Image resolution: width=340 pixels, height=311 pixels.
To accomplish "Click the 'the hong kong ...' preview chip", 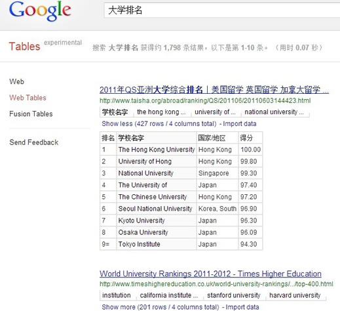I will point(161,112).
